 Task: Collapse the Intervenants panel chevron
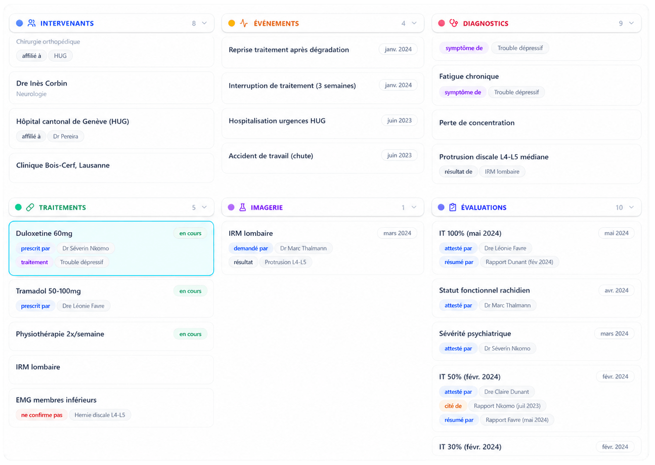click(204, 23)
